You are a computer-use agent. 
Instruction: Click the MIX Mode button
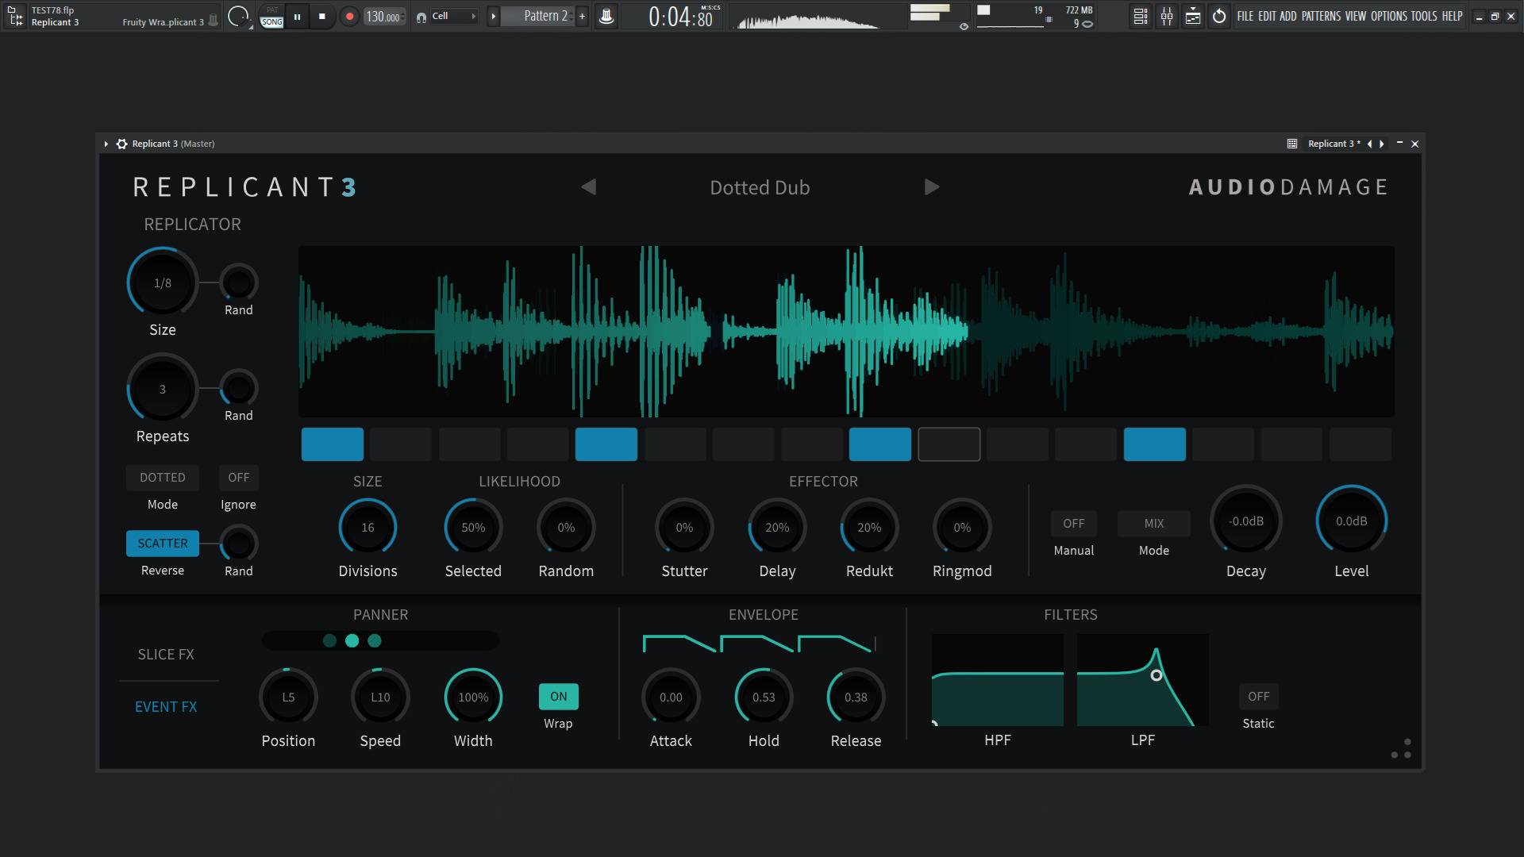(1153, 524)
